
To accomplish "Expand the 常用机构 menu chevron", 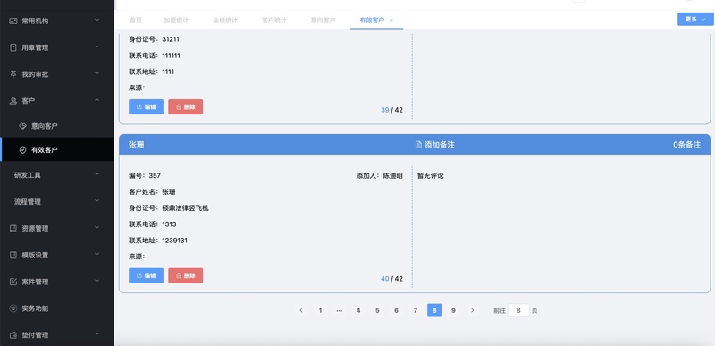I will (x=97, y=20).
